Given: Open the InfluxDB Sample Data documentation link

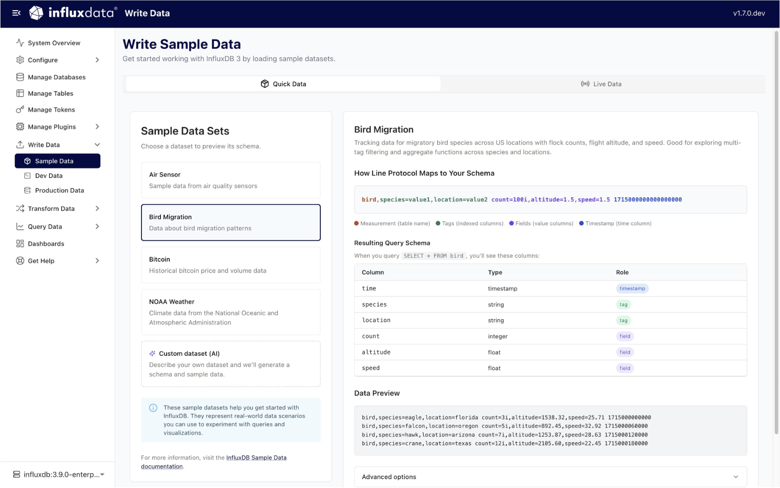Looking at the screenshot, I should tap(256, 458).
